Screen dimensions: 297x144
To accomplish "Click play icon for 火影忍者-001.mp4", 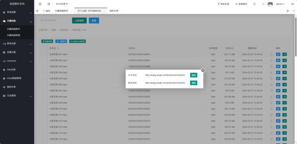I will click(271, 54).
